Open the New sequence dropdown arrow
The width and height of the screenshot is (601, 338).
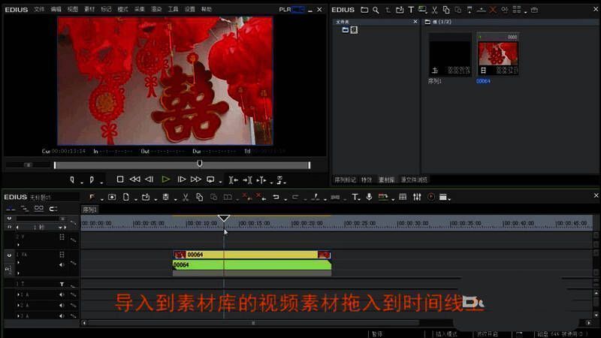pos(136,199)
